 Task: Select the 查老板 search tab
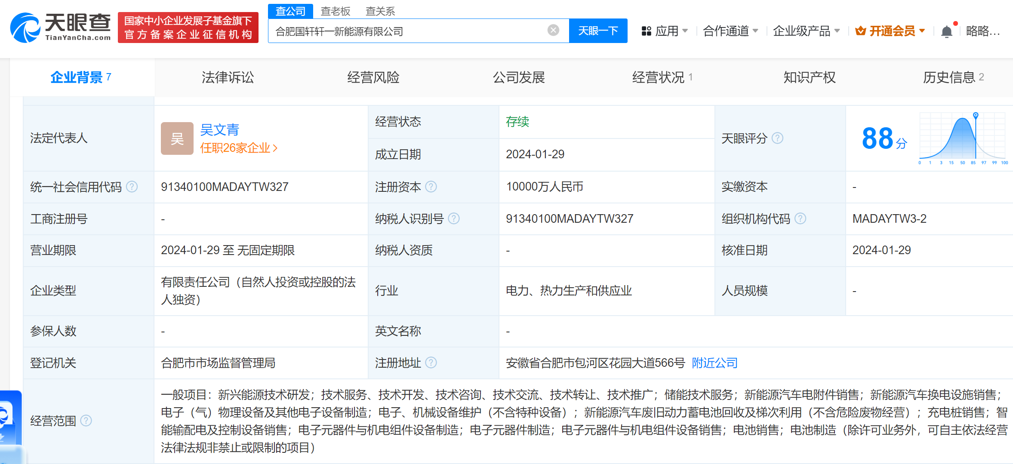click(x=336, y=11)
